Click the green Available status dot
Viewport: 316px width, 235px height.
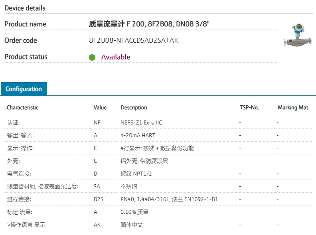92,57
